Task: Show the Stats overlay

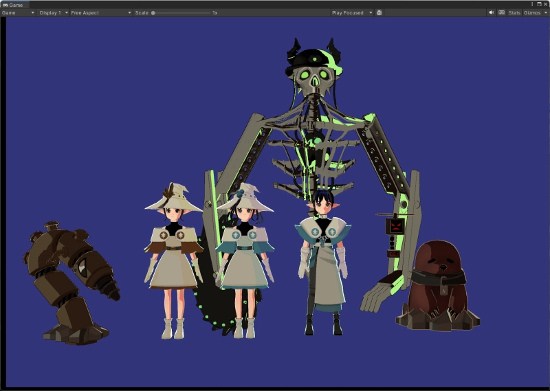Action: point(514,12)
